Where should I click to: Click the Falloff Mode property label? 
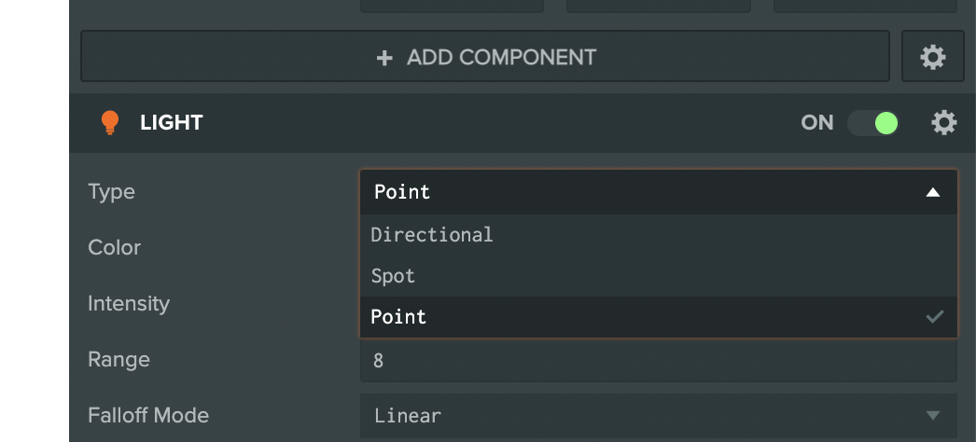pos(148,415)
